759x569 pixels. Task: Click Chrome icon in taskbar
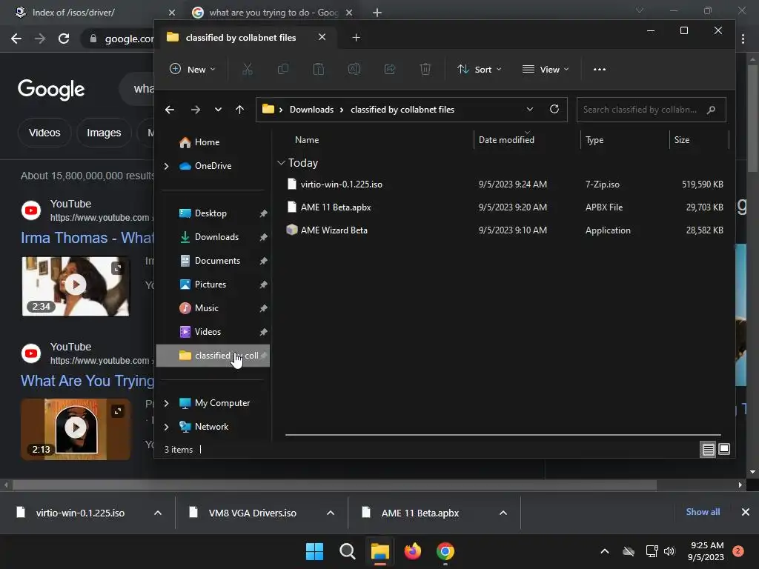click(x=445, y=551)
